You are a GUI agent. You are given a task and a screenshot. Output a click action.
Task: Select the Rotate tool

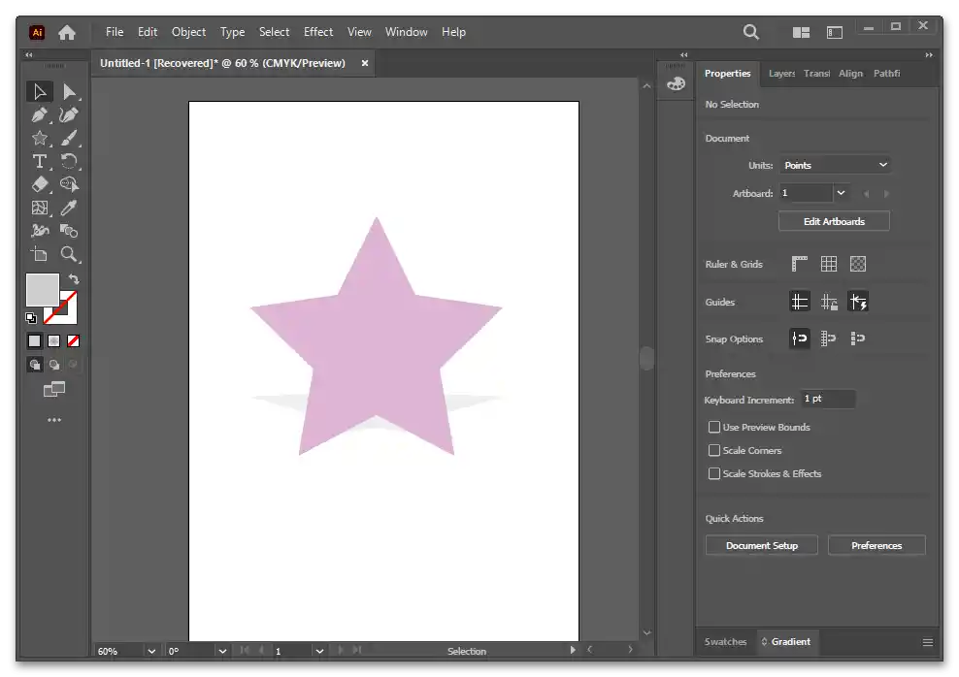click(69, 161)
